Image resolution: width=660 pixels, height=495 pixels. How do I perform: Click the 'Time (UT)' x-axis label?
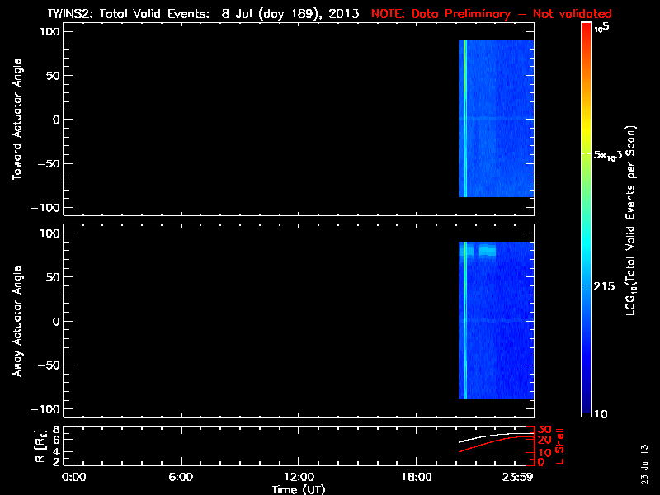tap(299, 489)
